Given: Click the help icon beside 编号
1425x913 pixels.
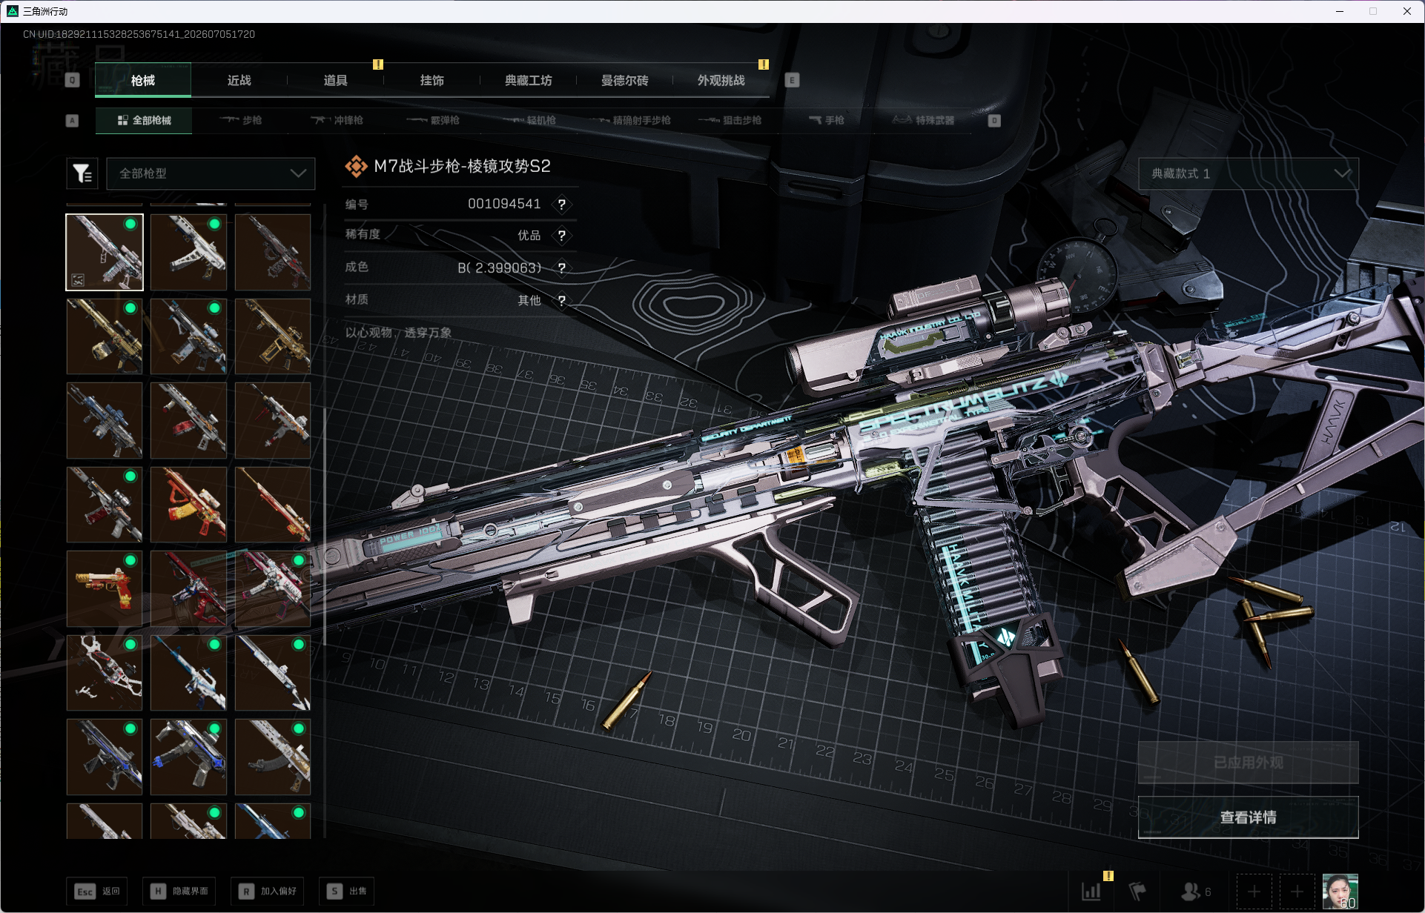Looking at the screenshot, I should pyautogui.click(x=562, y=205).
